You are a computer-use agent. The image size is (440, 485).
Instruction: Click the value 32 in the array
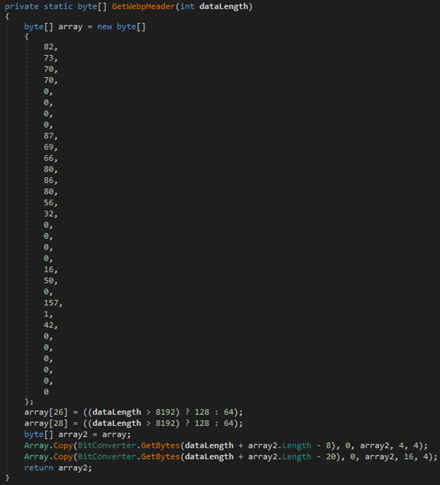48,213
